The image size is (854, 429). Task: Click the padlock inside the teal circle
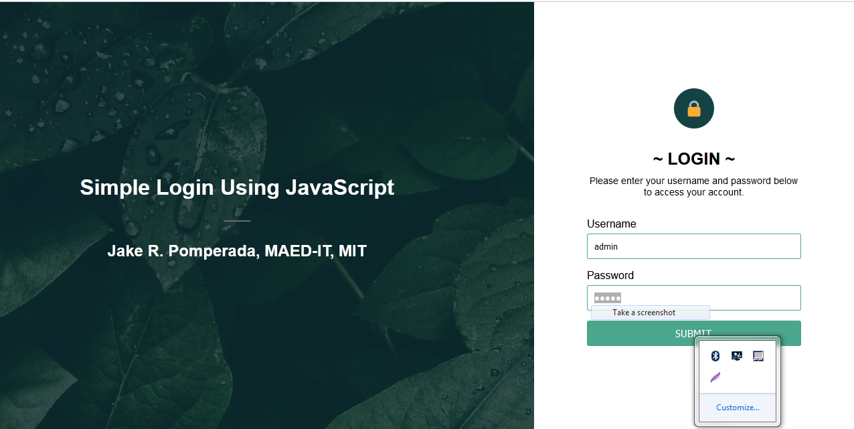pyautogui.click(x=693, y=108)
